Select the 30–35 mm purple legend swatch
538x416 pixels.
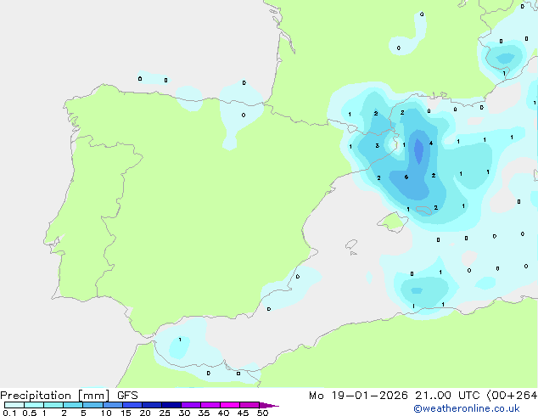tap(191, 405)
